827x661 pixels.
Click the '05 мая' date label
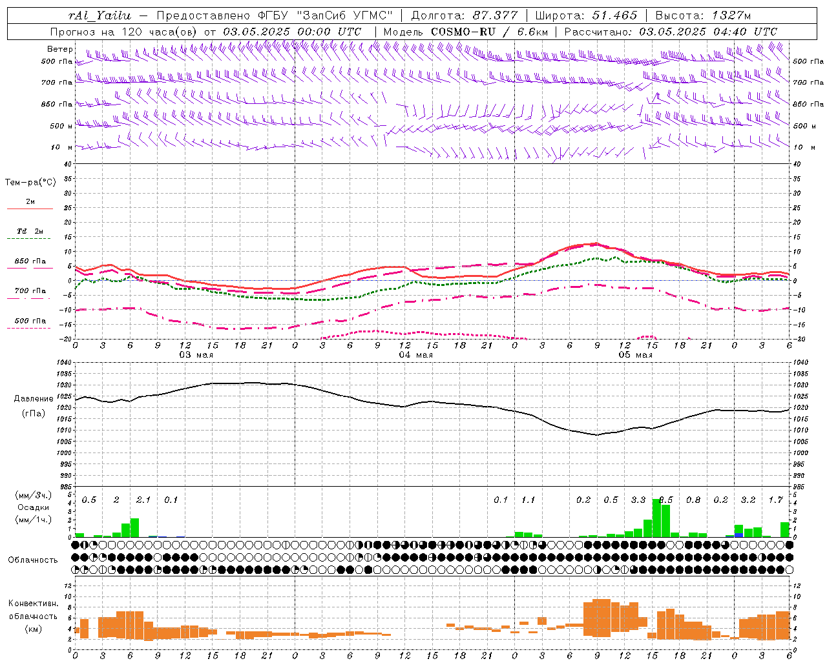point(636,355)
